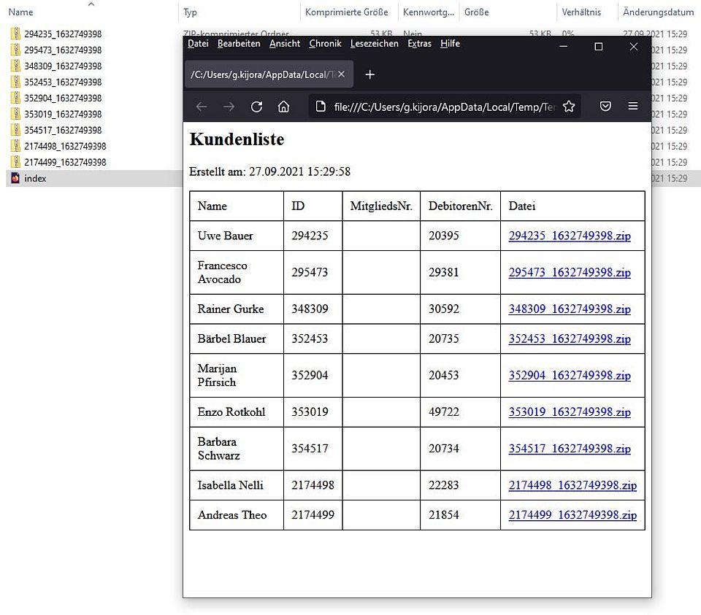Sort by Änderungsdatum column header
This screenshot has height=615, width=701.
658,12
